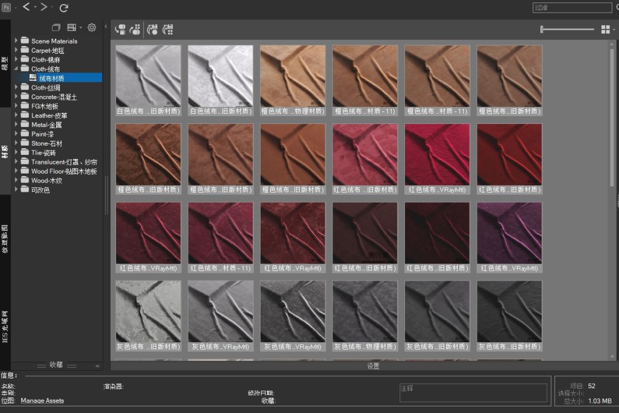The height and width of the screenshot is (413, 619).
Task: Expand the Leather-皮革 folder
Action: coord(16,115)
